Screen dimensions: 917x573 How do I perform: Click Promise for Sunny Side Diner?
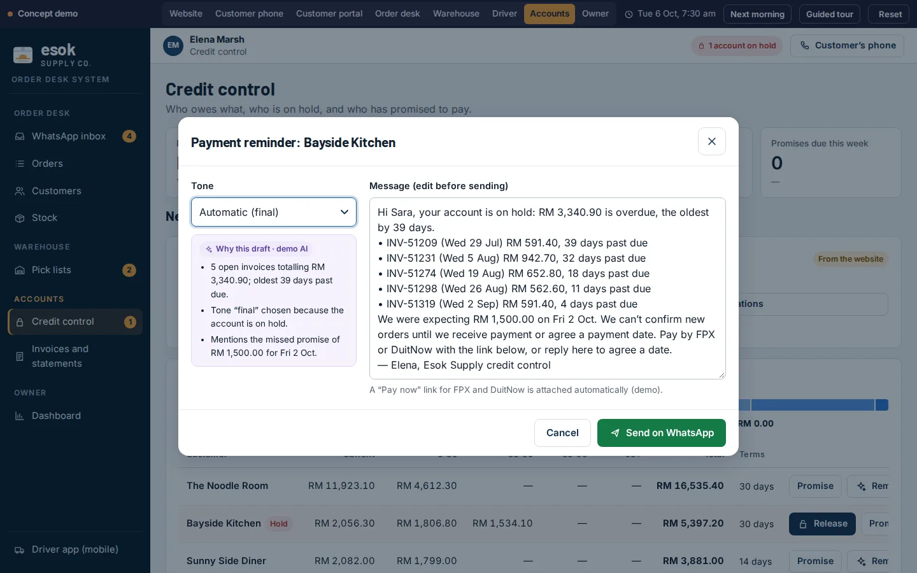coord(815,561)
